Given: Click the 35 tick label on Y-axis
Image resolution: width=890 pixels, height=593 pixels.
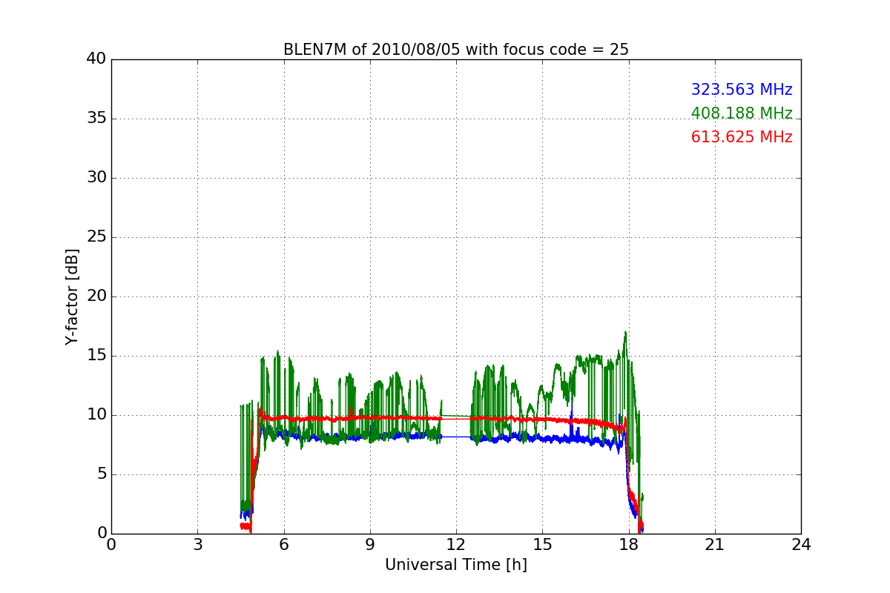Looking at the screenshot, I should tap(96, 119).
